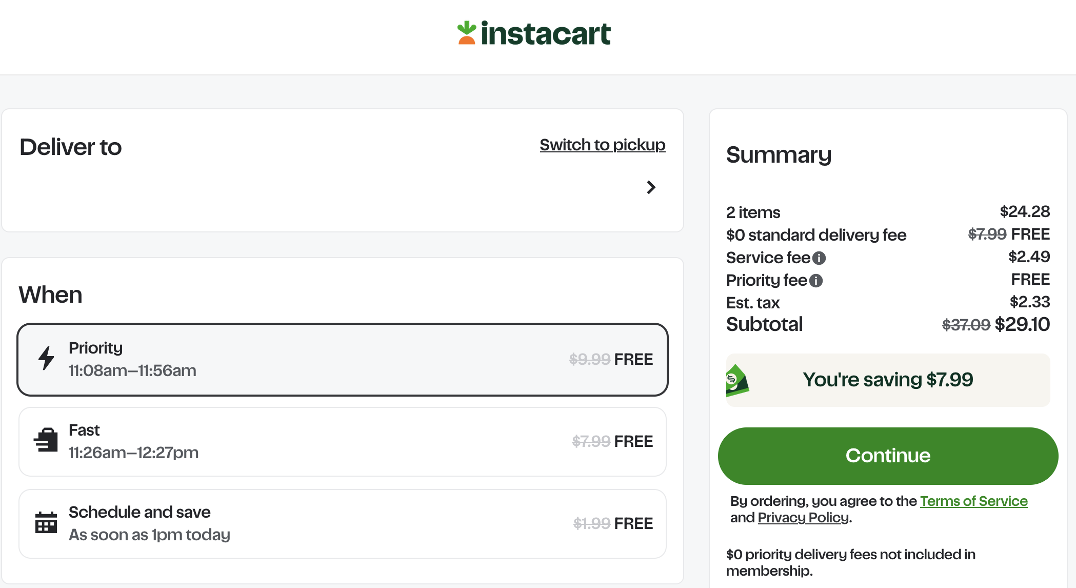Switch to pickup instead of delivery
This screenshot has width=1076, height=588.
(x=602, y=145)
